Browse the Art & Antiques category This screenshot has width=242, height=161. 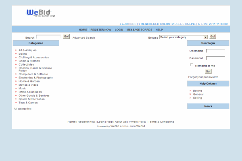click(x=27, y=50)
